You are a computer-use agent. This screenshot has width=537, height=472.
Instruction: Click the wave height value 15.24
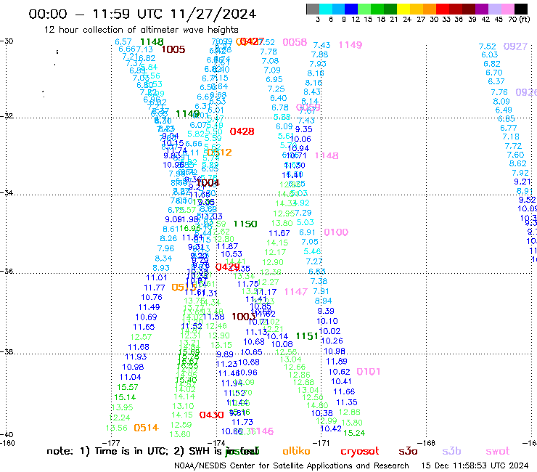click(x=354, y=434)
